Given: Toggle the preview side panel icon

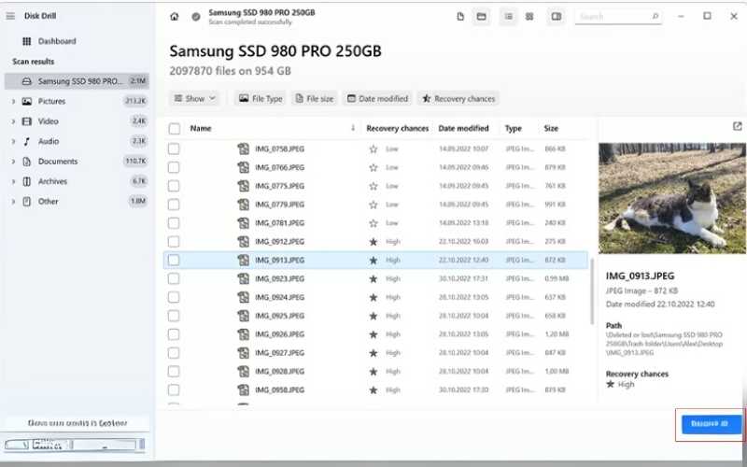Looking at the screenshot, I should 556,17.
